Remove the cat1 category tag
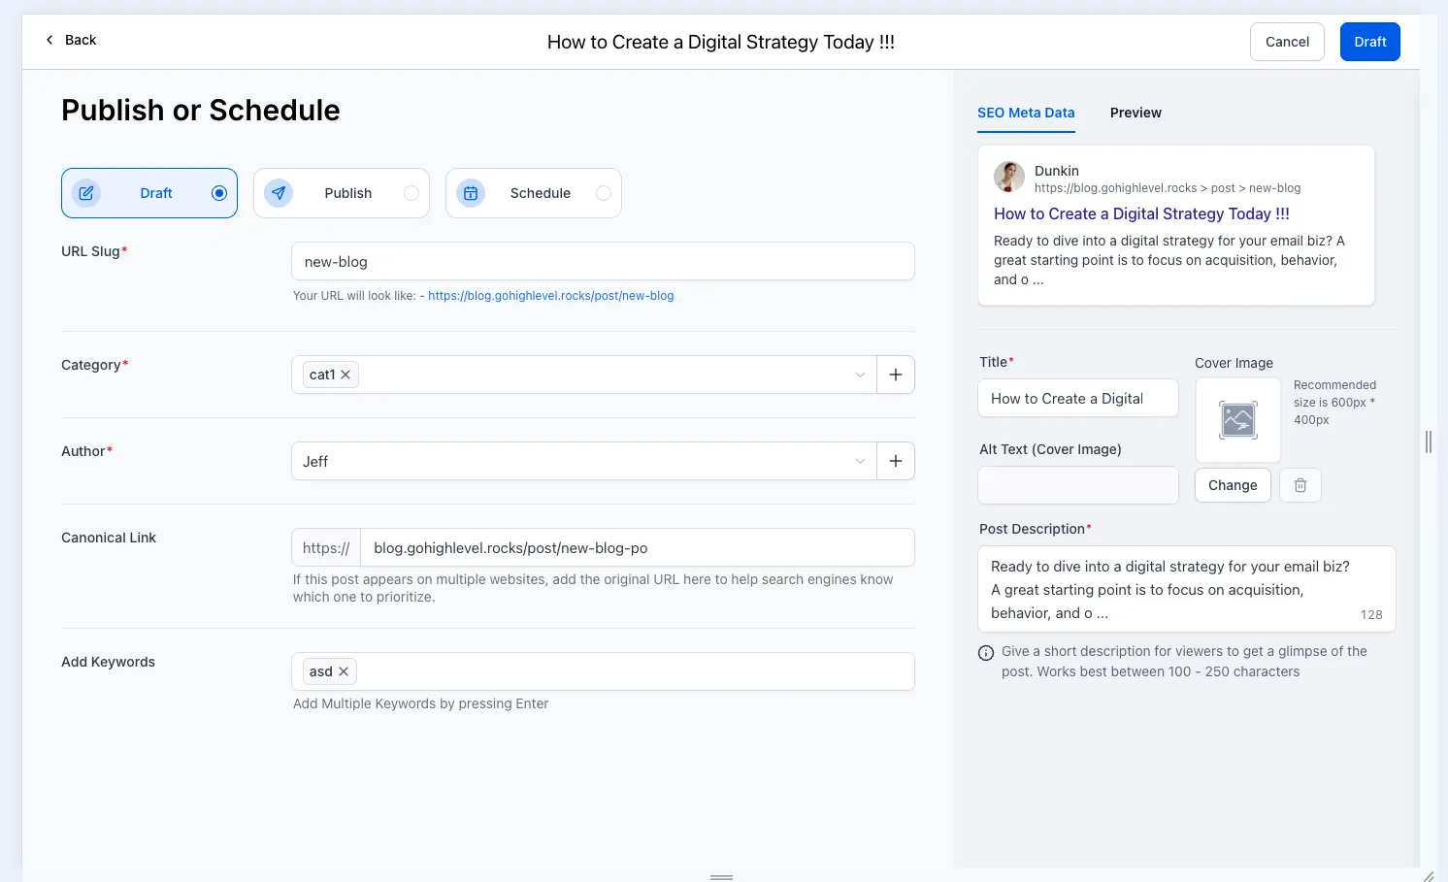The image size is (1448, 882). pos(346,375)
